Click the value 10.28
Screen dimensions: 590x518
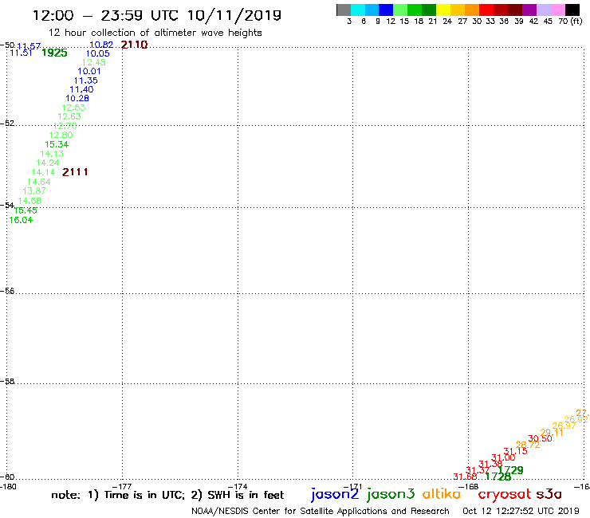pyautogui.click(x=77, y=99)
